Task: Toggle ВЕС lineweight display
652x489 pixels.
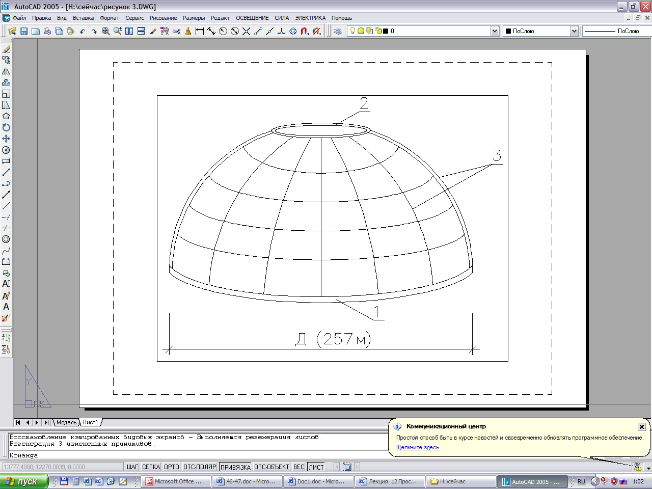Action: coord(299,467)
